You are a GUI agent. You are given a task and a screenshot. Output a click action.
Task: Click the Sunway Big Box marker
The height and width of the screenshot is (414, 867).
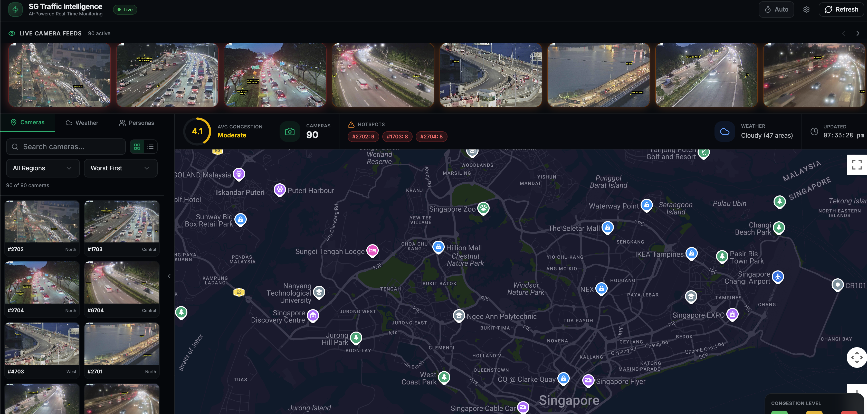pos(240,219)
